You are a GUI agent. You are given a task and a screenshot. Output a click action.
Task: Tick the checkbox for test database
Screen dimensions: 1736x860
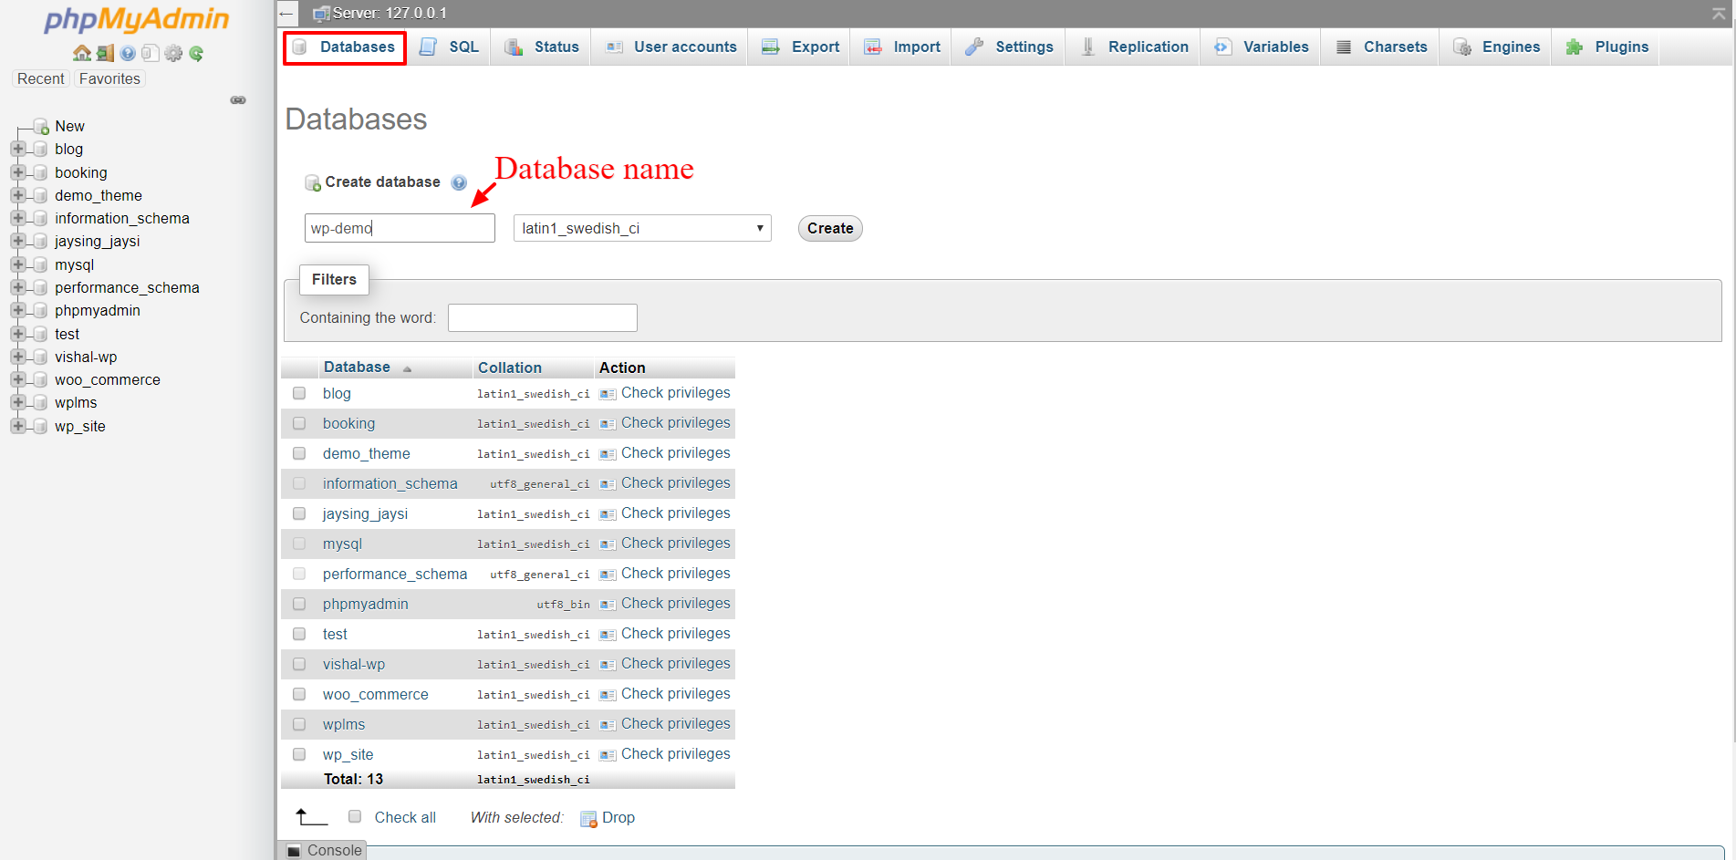pos(299,634)
